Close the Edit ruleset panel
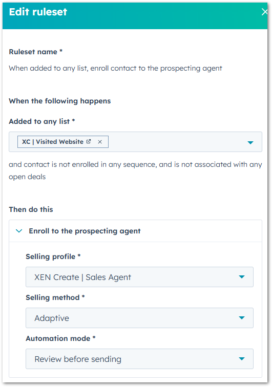Image resolution: width=272 pixels, height=387 pixels. 264,12
